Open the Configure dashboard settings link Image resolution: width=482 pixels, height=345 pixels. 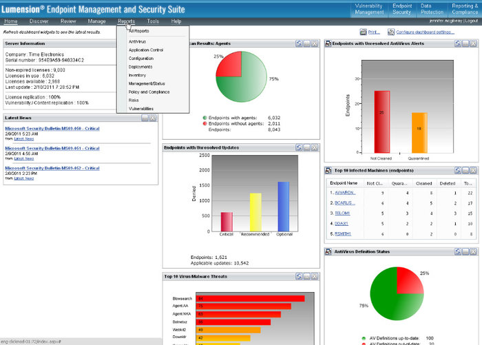click(425, 32)
